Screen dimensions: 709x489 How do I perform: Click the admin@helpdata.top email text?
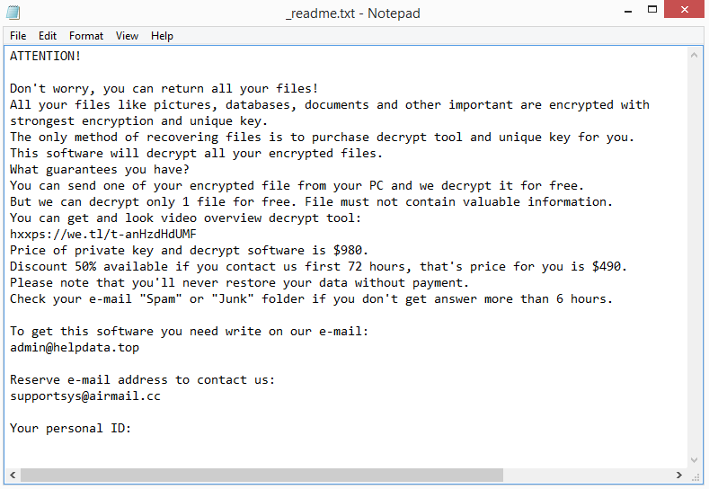75,347
